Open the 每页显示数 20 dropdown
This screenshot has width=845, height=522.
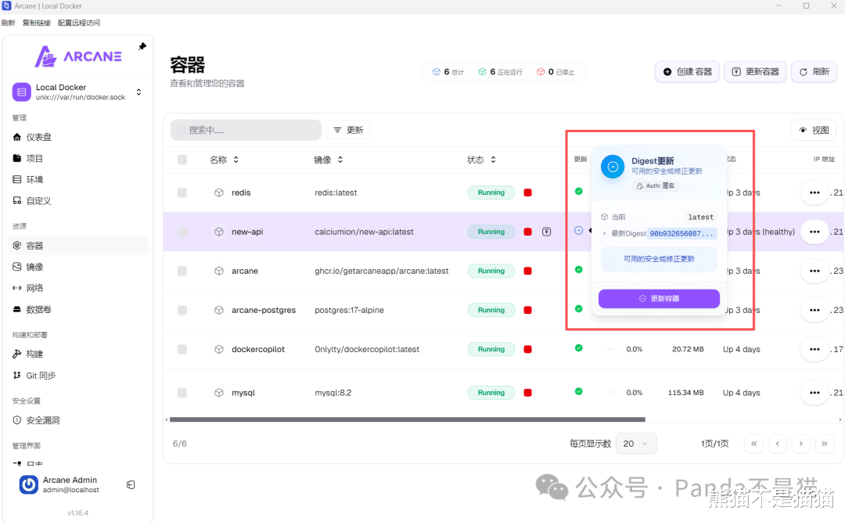[x=636, y=443]
